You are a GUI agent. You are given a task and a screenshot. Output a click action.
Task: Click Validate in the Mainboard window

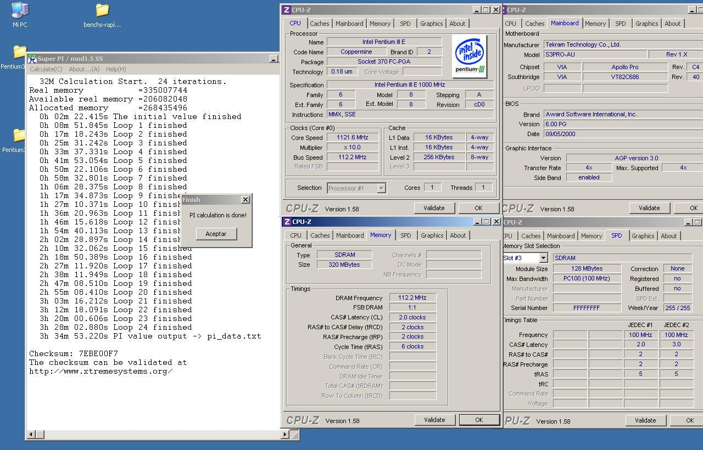click(x=649, y=208)
